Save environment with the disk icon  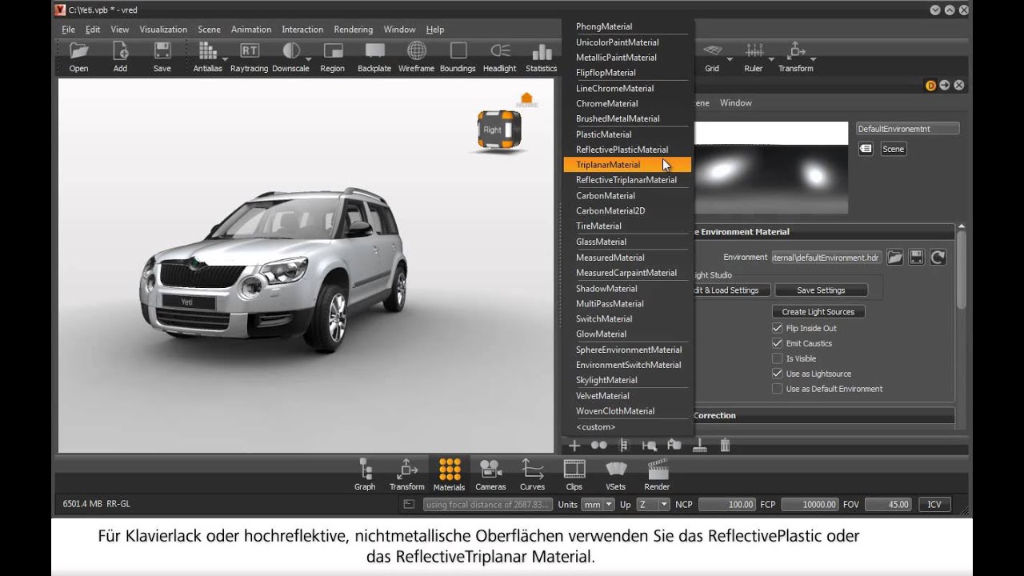pos(916,257)
